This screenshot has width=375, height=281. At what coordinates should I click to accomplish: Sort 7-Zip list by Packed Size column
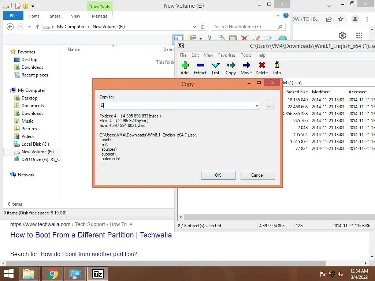point(296,92)
